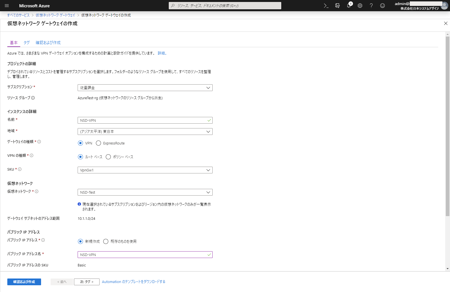Click the info icon beside リソース グループ
450x292 pixels.
coord(33,98)
